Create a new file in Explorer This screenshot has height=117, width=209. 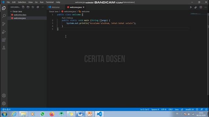(23, 7)
